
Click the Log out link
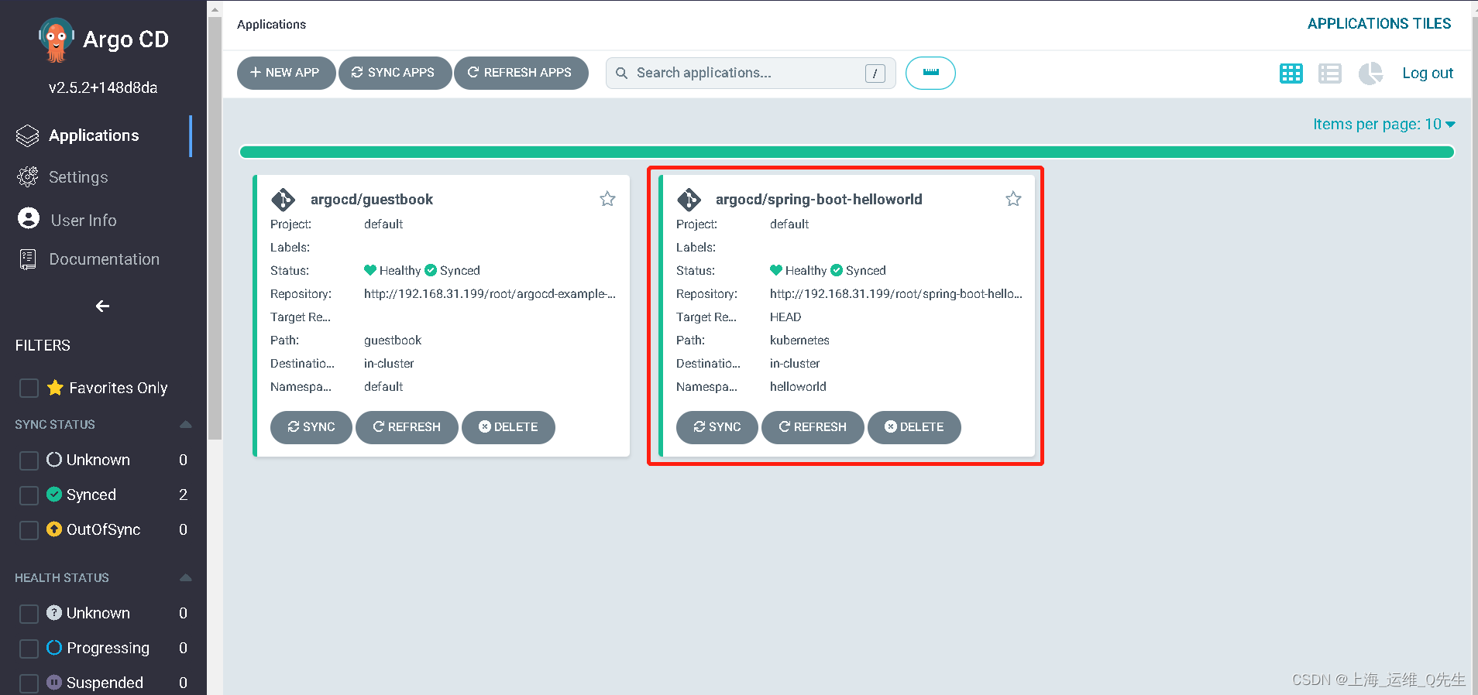(x=1427, y=73)
